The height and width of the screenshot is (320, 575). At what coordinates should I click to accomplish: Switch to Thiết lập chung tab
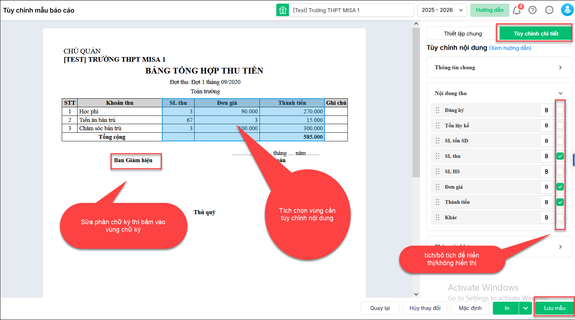[463, 34]
